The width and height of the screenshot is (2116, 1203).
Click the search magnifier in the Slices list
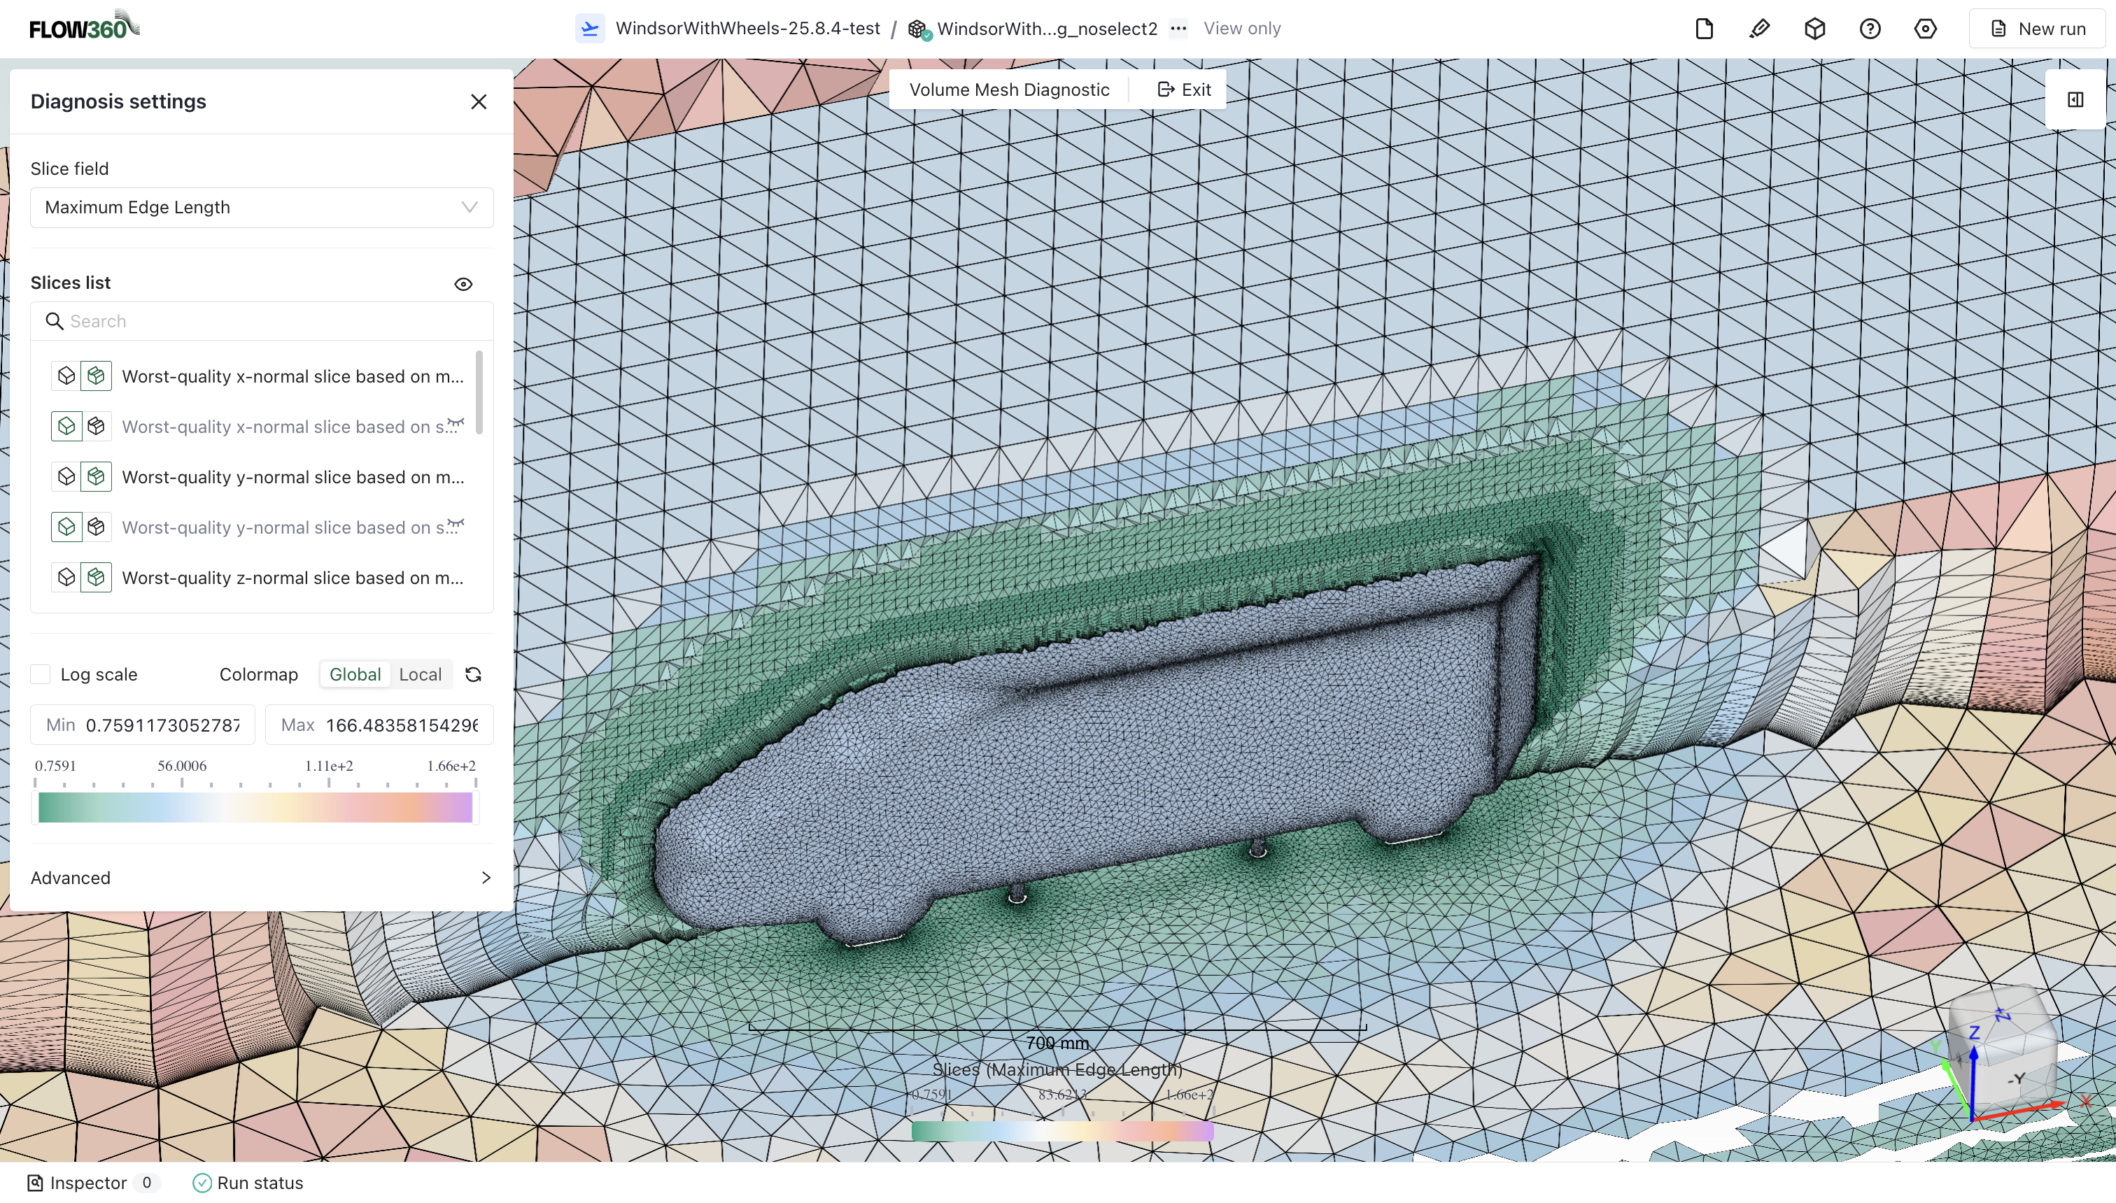pos(54,322)
